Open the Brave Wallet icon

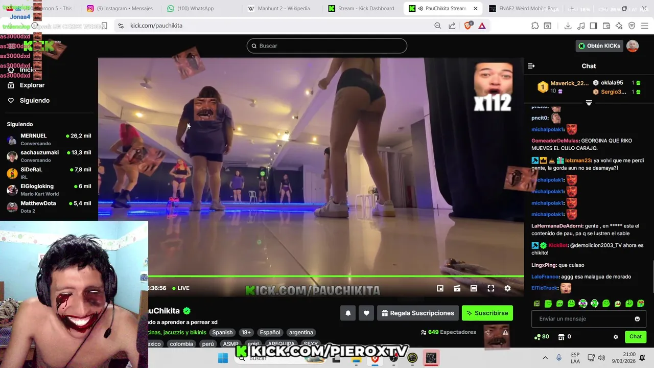tap(606, 26)
